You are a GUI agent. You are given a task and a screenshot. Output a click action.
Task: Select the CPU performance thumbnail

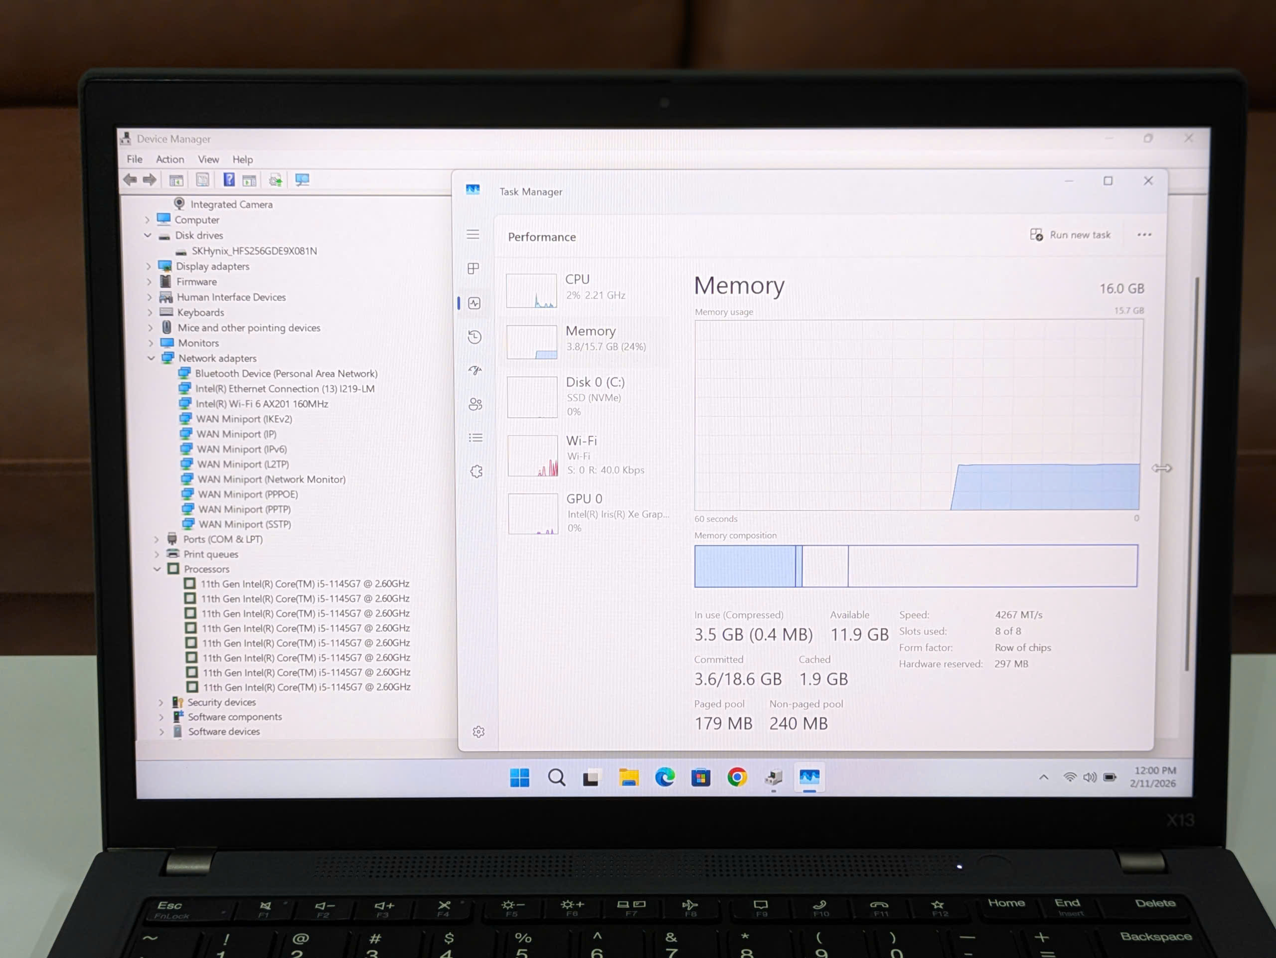pyautogui.click(x=531, y=290)
